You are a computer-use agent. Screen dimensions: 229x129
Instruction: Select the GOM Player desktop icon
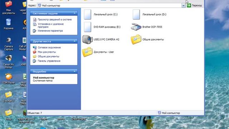tap(9, 79)
